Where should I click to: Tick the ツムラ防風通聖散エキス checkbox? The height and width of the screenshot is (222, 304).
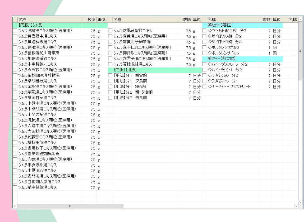click(x=110, y=31)
